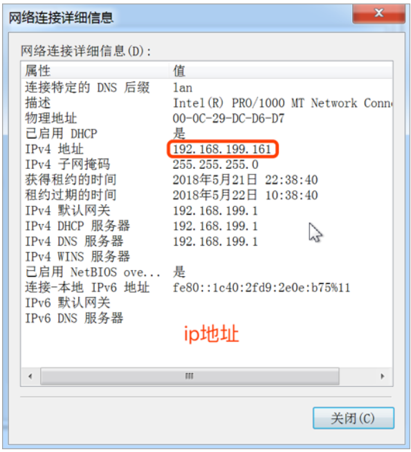
Task: Select the IPv4 默认网关 row
Action: tap(207, 210)
